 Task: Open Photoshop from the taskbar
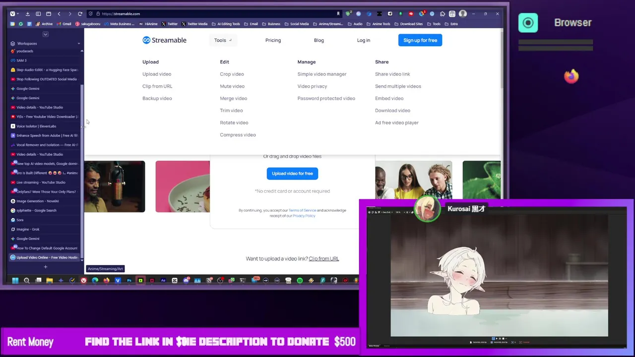[129, 281]
